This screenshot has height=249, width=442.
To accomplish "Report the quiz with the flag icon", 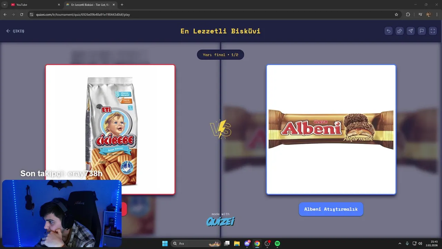I will [422, 31].
